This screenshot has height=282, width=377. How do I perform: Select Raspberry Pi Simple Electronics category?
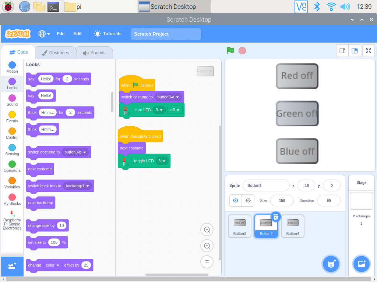pos(12,220)
